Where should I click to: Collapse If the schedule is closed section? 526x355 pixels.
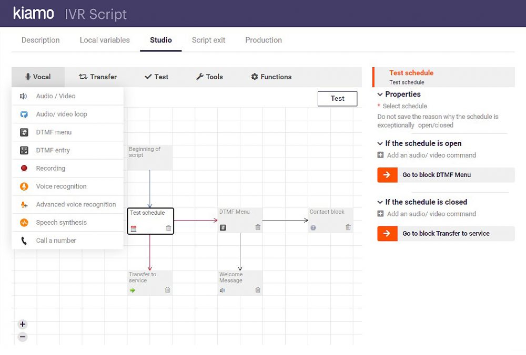pyautogui.click(x=380, y=202)
